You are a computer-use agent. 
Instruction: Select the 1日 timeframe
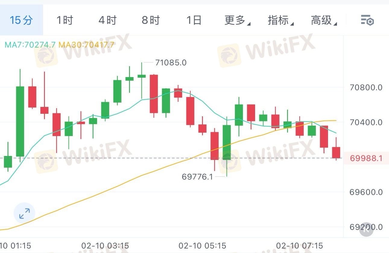click(194, 20)
